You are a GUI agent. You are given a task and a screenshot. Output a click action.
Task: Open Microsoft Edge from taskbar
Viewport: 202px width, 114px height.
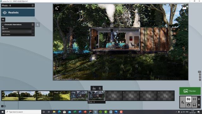59,112
